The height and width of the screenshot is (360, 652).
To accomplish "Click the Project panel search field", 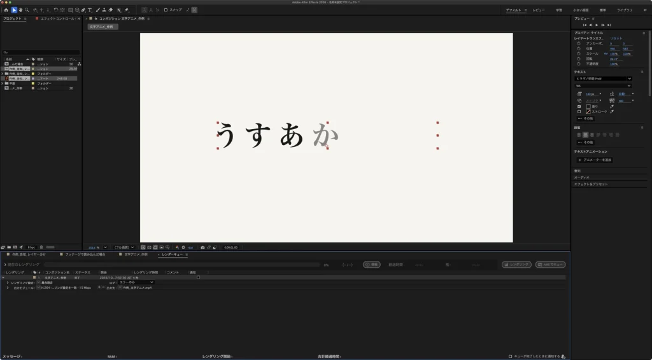I will point(41,53).
